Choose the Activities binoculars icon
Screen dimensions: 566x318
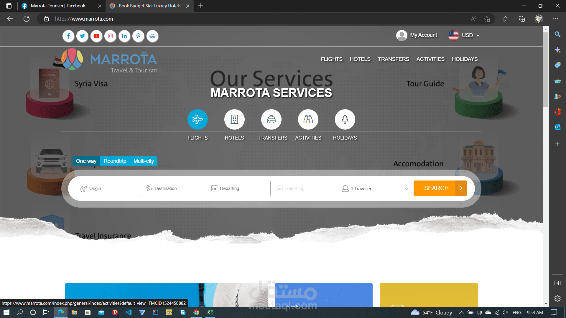click(308, 119)
